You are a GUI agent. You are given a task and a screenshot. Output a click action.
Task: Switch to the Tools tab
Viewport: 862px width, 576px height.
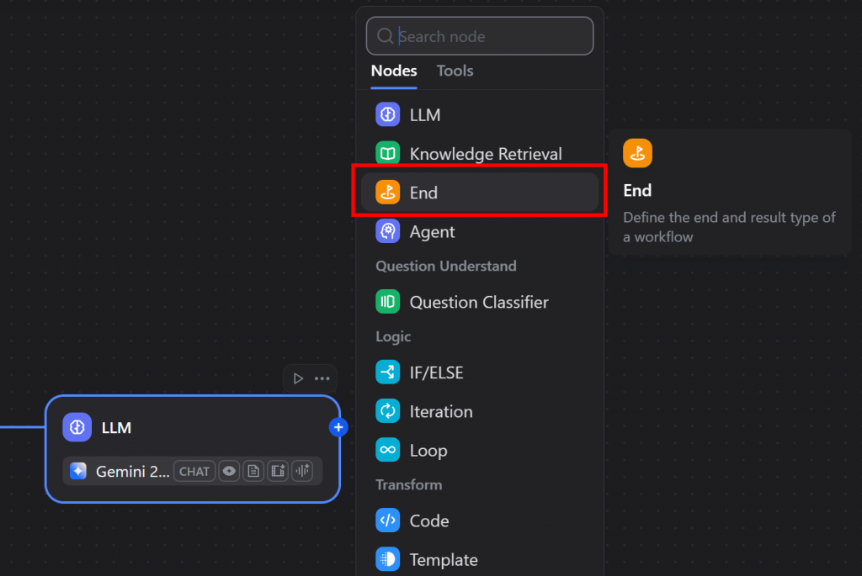tap(455, 71)
